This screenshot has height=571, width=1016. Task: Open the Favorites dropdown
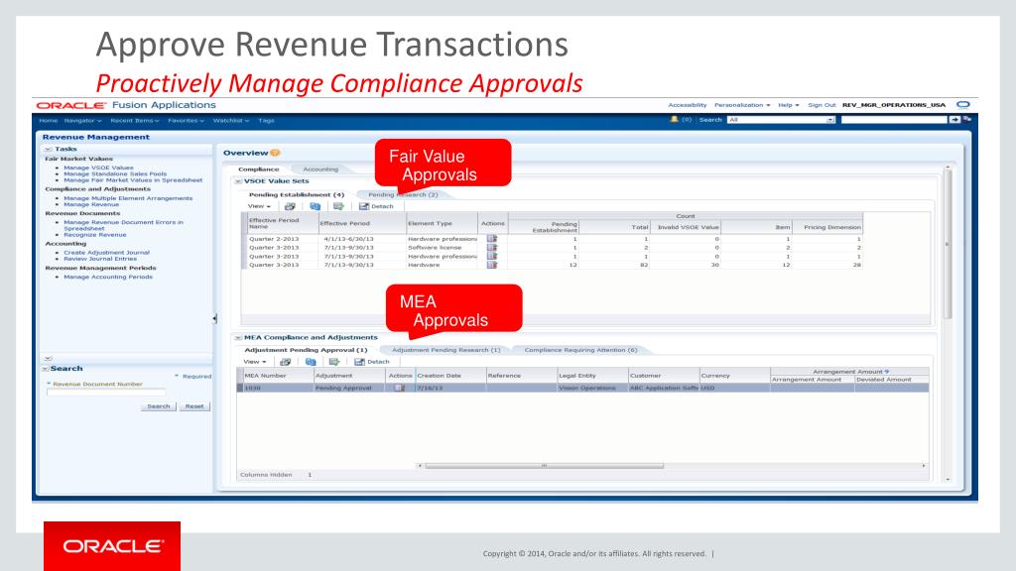[186, 120]
